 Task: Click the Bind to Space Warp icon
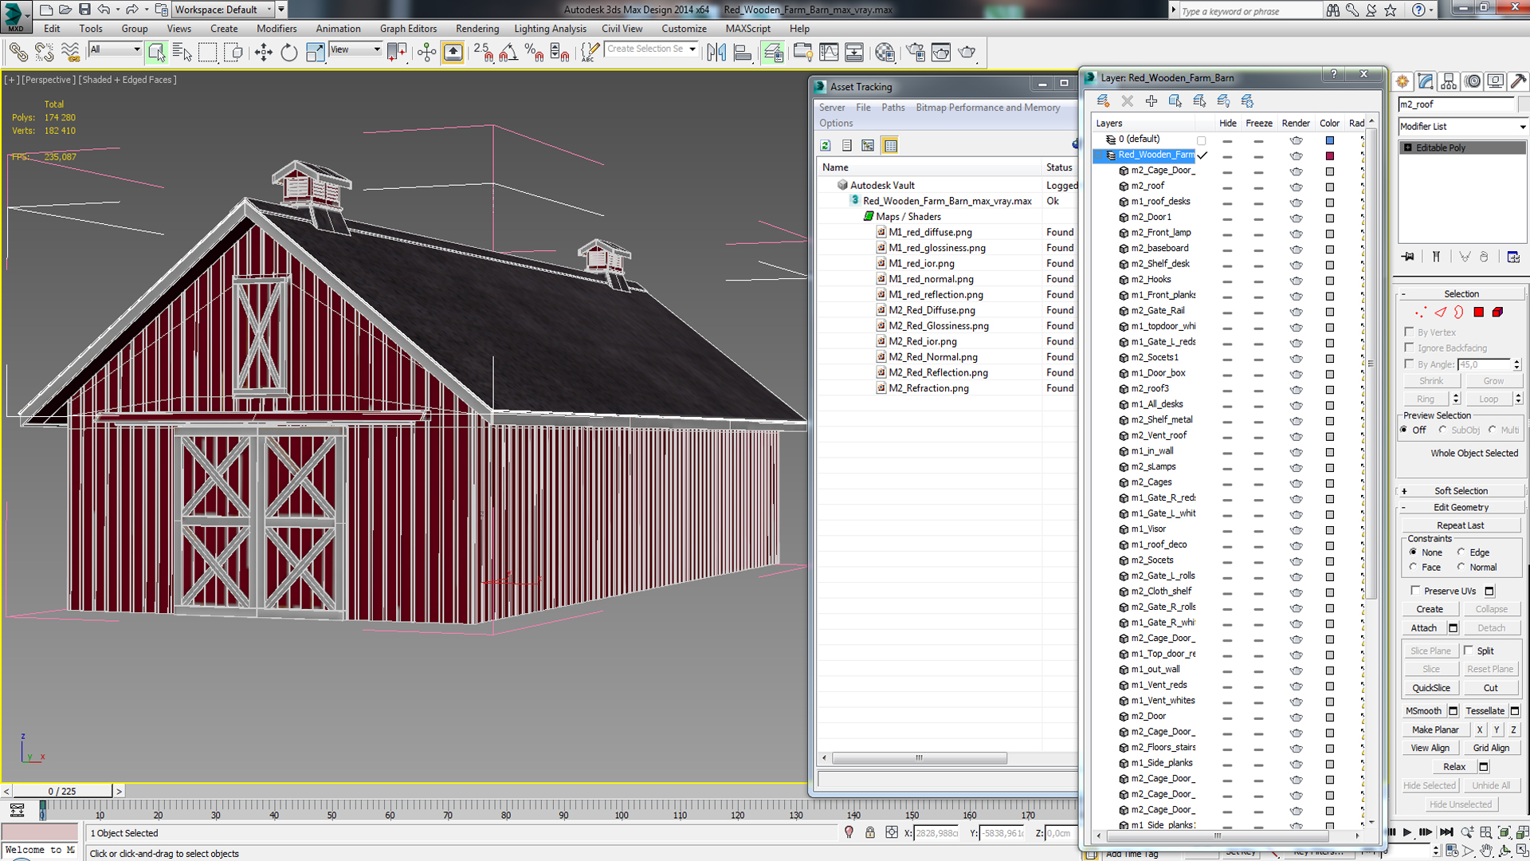click(71, 53)
